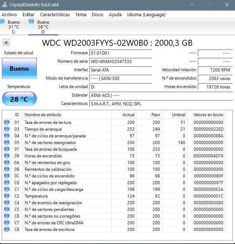Click the 28 °C temperature button
The image size is (235, 244).
(19, 99)
